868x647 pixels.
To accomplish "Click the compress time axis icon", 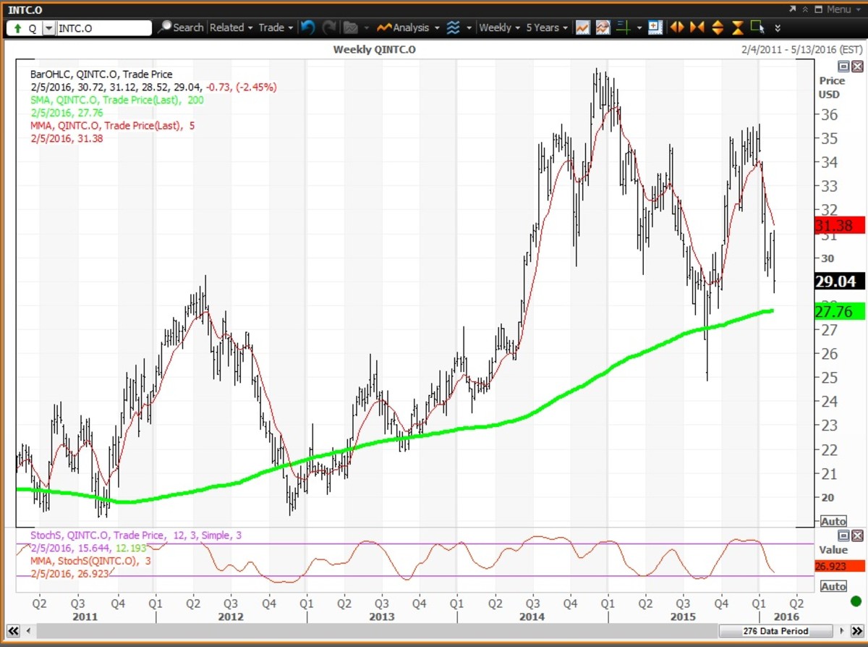I will coord(697,28).
